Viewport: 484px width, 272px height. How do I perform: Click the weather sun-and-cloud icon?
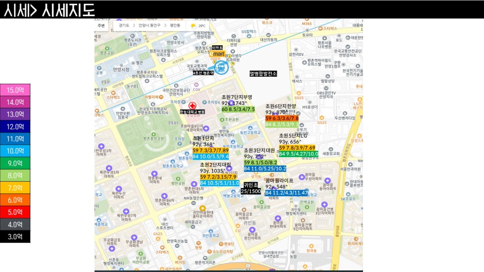pos(194,25)
